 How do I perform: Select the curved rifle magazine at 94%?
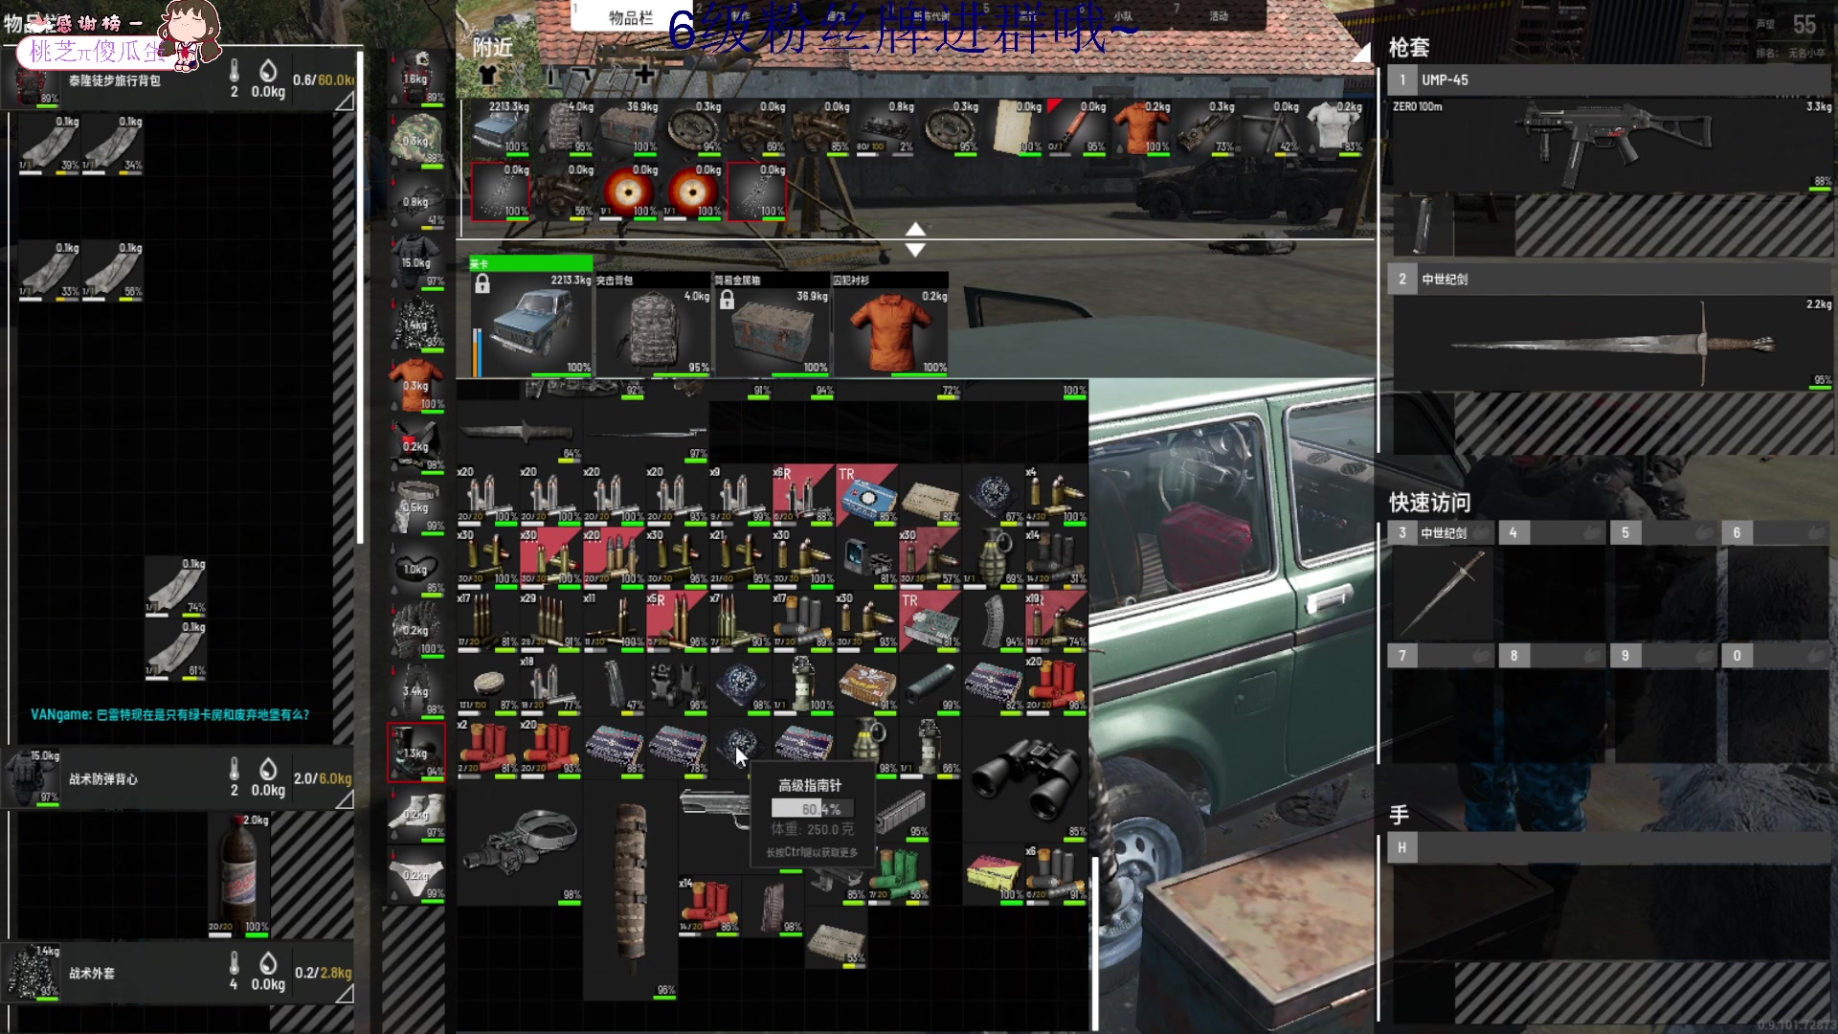click(994, 620)
